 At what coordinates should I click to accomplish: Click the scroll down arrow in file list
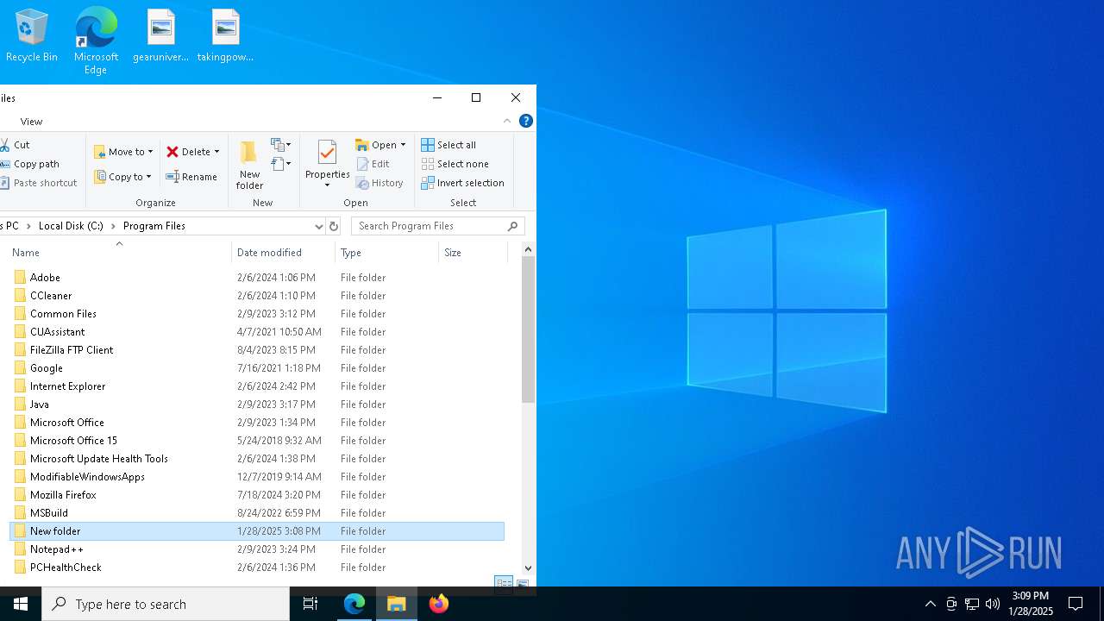click(x=529, y=568)
